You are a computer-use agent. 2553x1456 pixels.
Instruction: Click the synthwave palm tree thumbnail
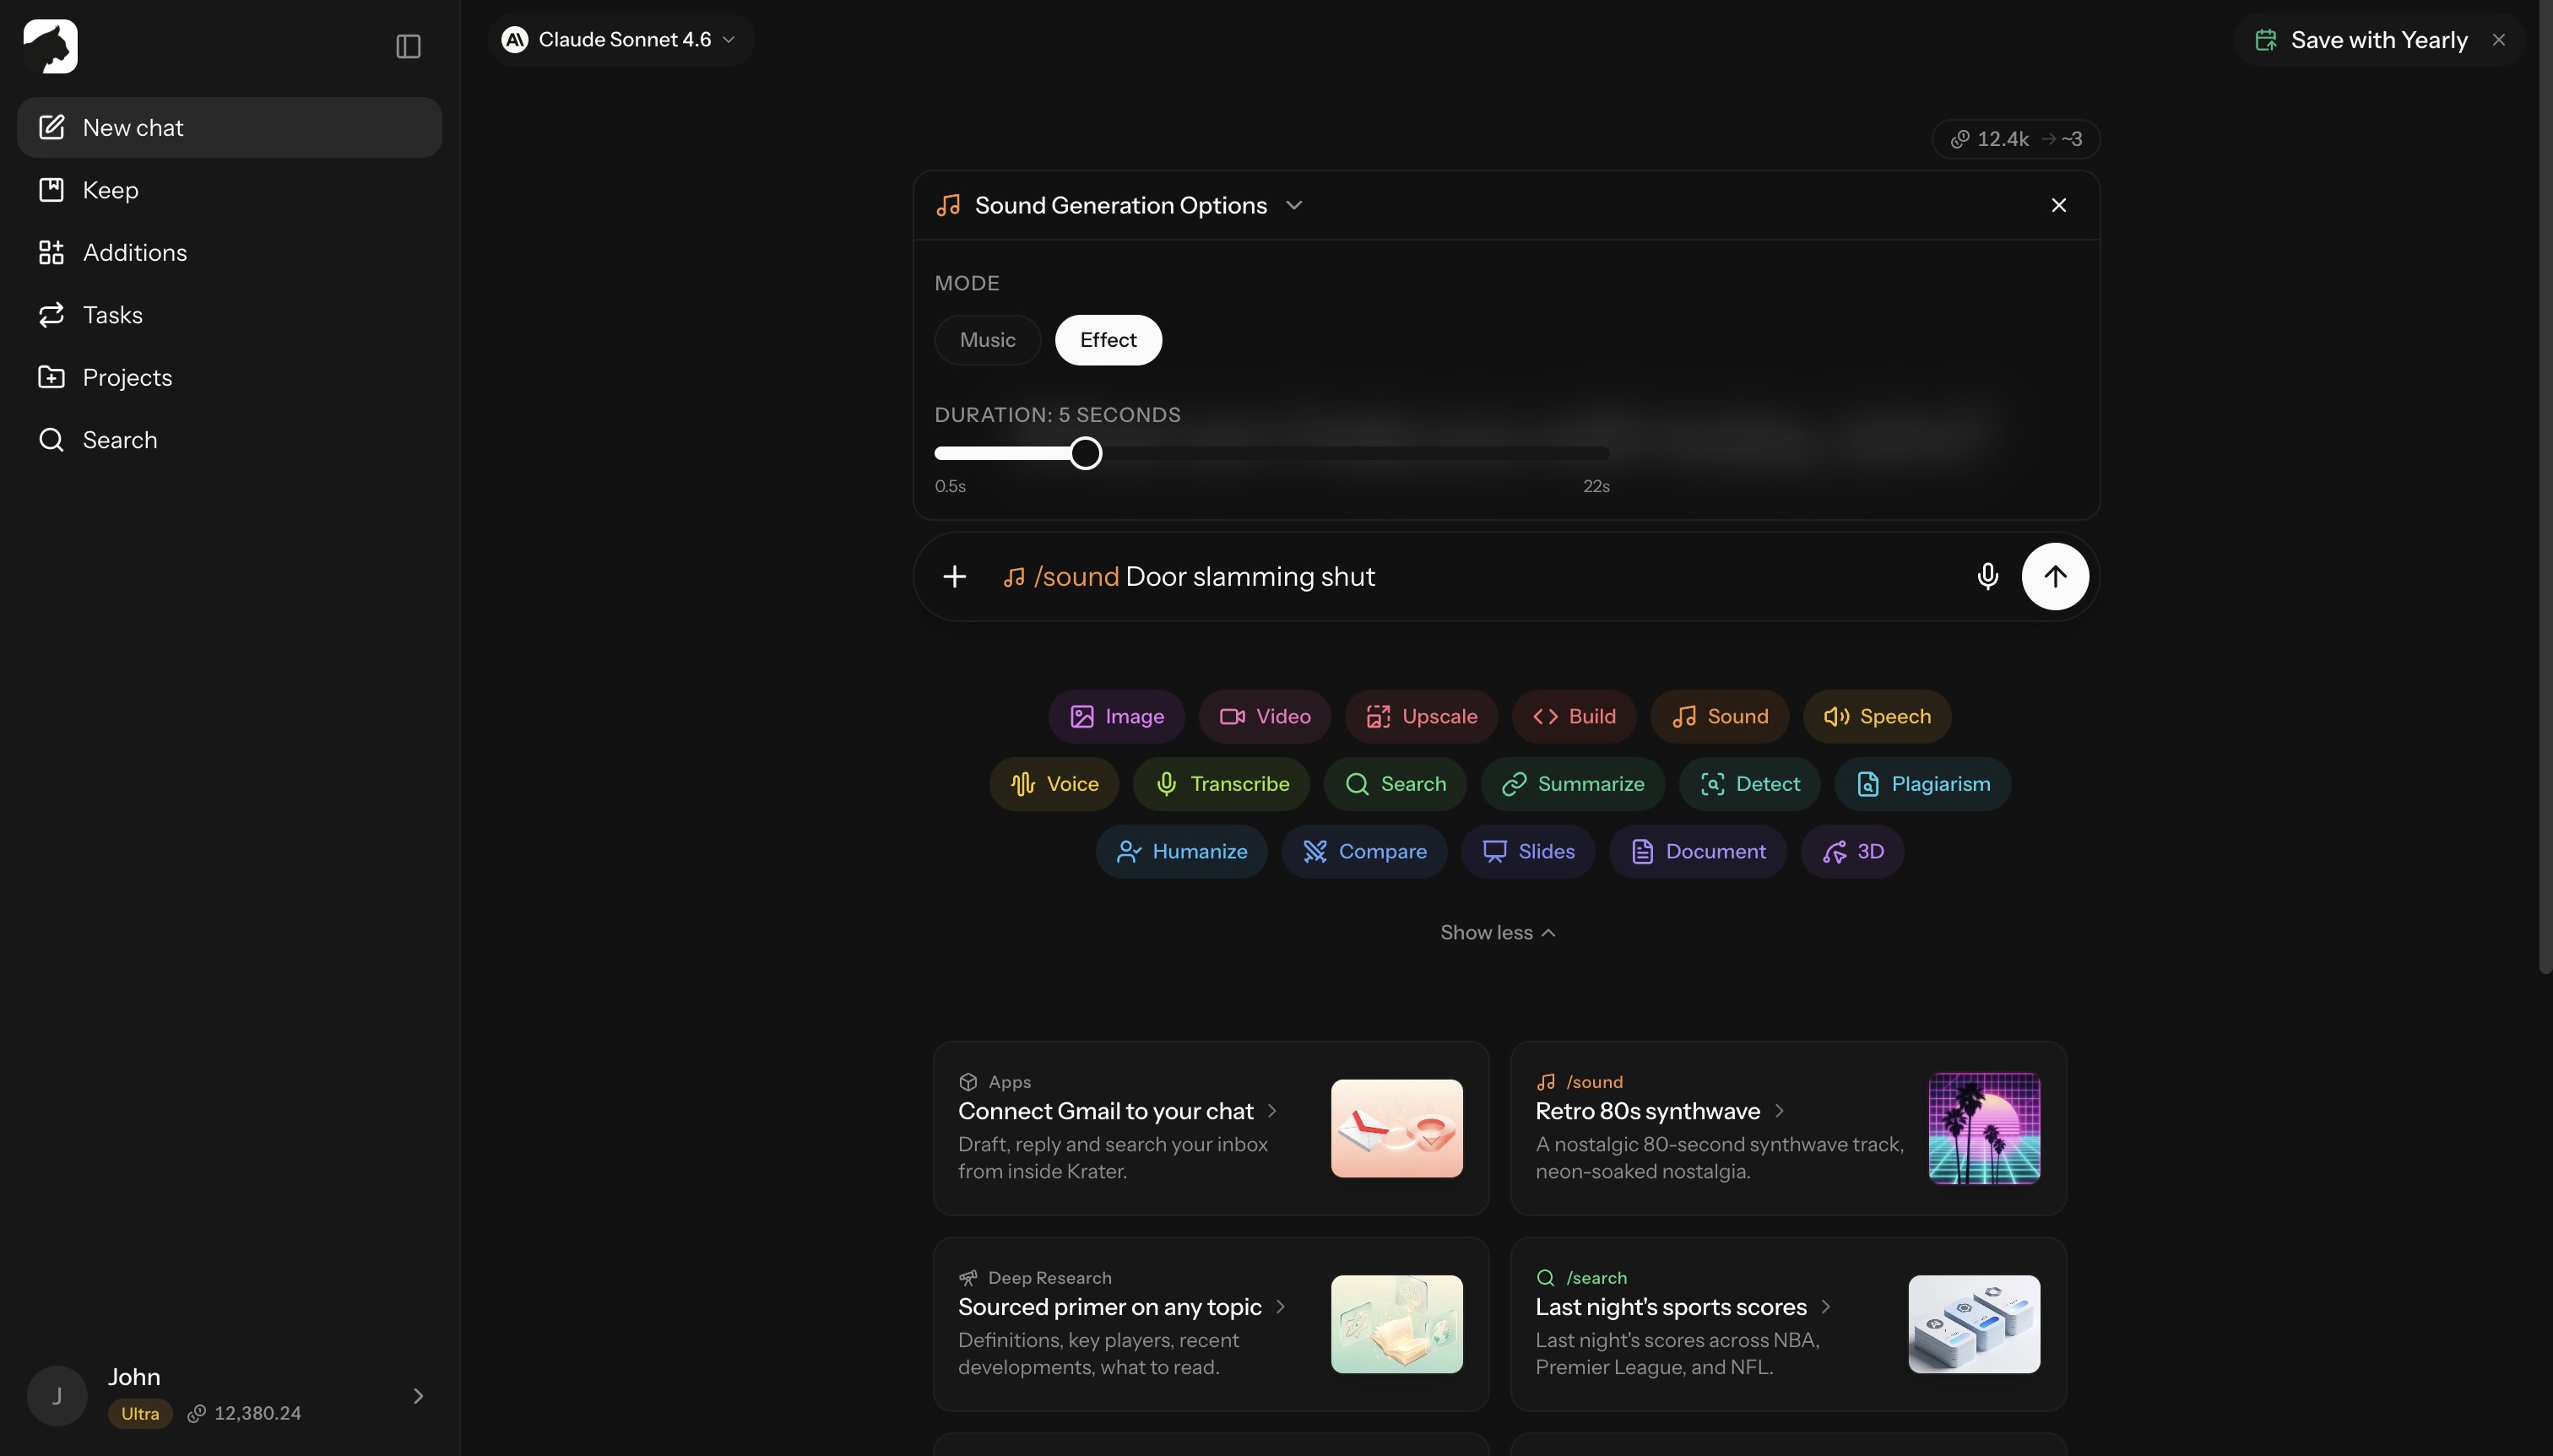1983,1128
